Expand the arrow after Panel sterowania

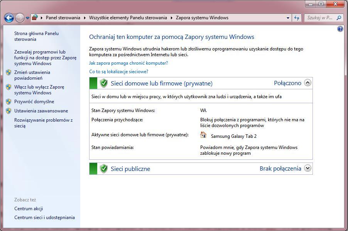click(x=85, y=18)
